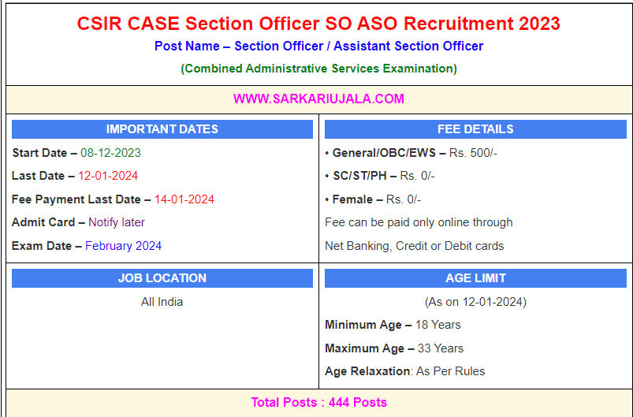Viewport: 633px width, 417px height.
Task: Select the Post Name subtitle text
Action: coord(318,47)
